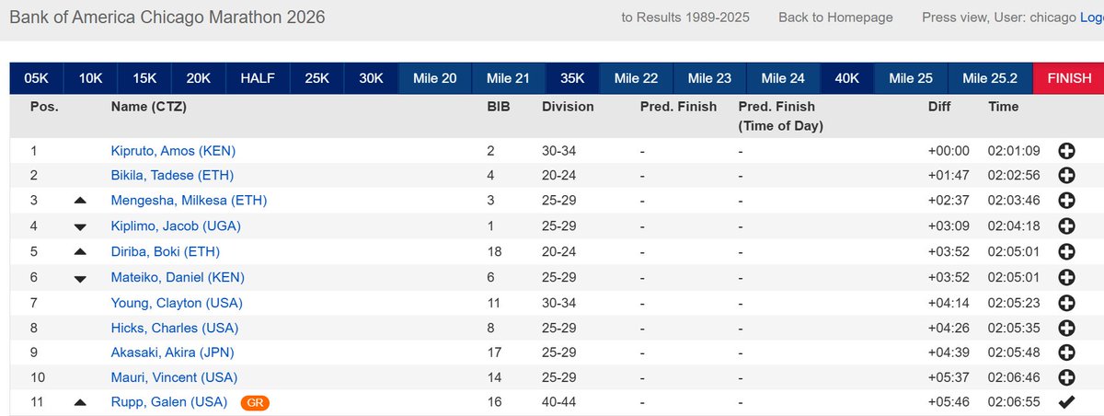Click checkmark icon in Rupp, Galen row
Image resolution: width=1104 pixels, height=416 pixels.
point(1066,402)
